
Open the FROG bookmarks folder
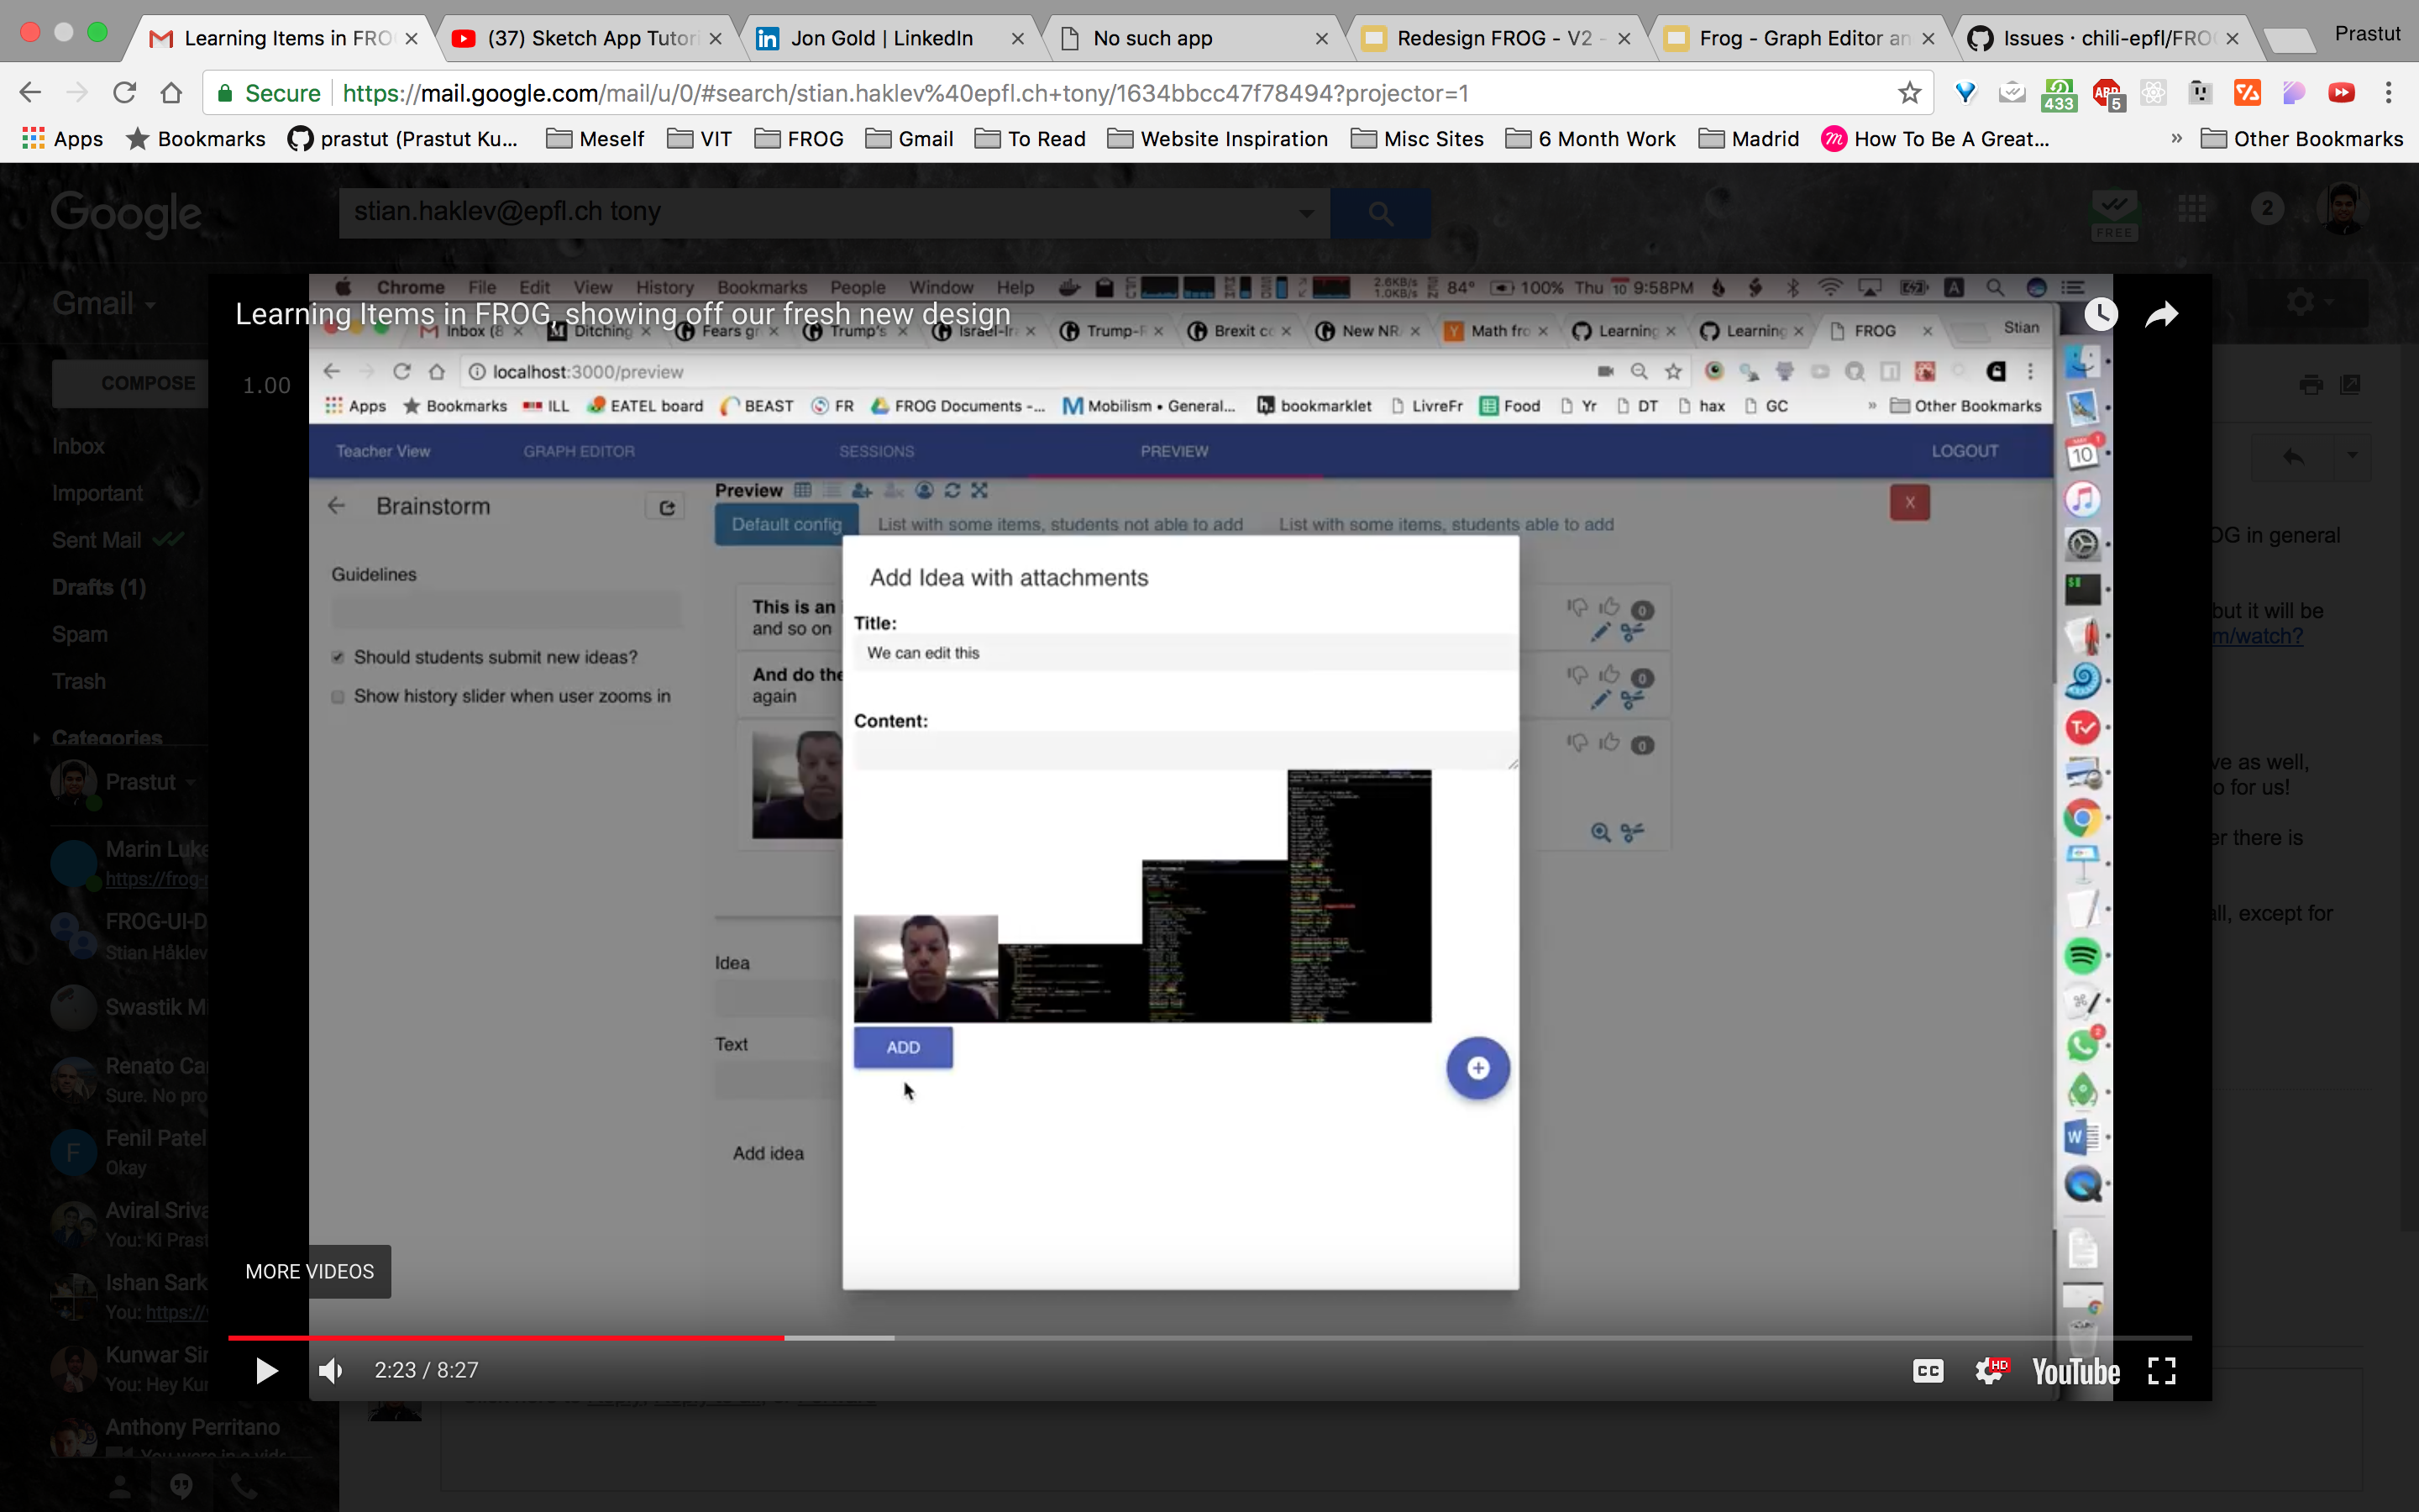(x=800, y=139)
